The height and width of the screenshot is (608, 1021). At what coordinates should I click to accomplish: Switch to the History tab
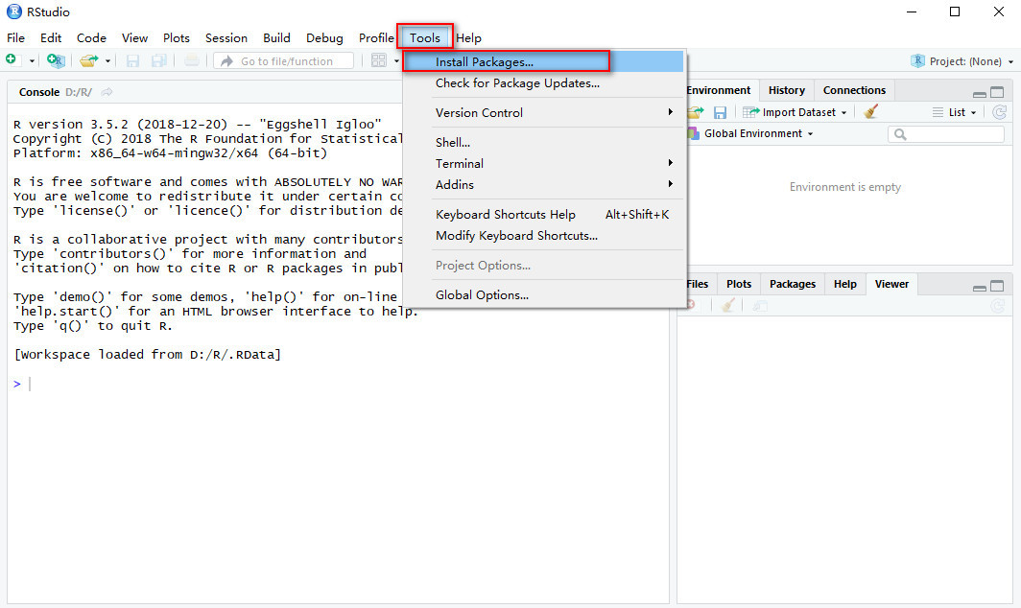tap(786, 90)
